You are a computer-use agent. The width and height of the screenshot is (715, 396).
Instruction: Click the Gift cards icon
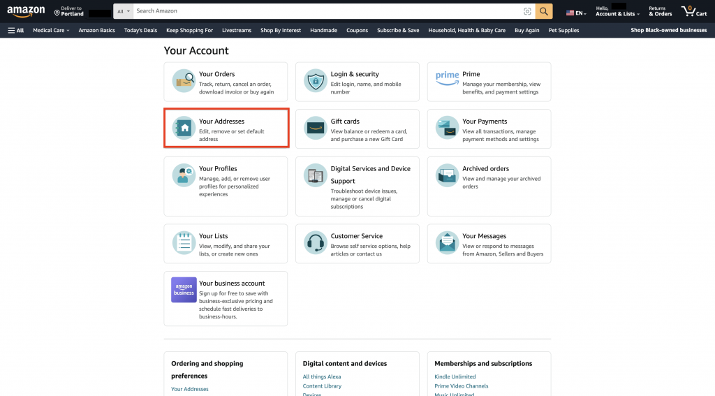coord(316,129)
